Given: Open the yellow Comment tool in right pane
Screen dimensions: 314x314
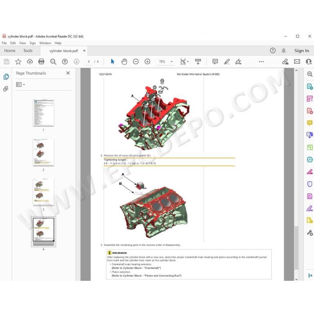Looking at the screenshot, I should (310, 123).
